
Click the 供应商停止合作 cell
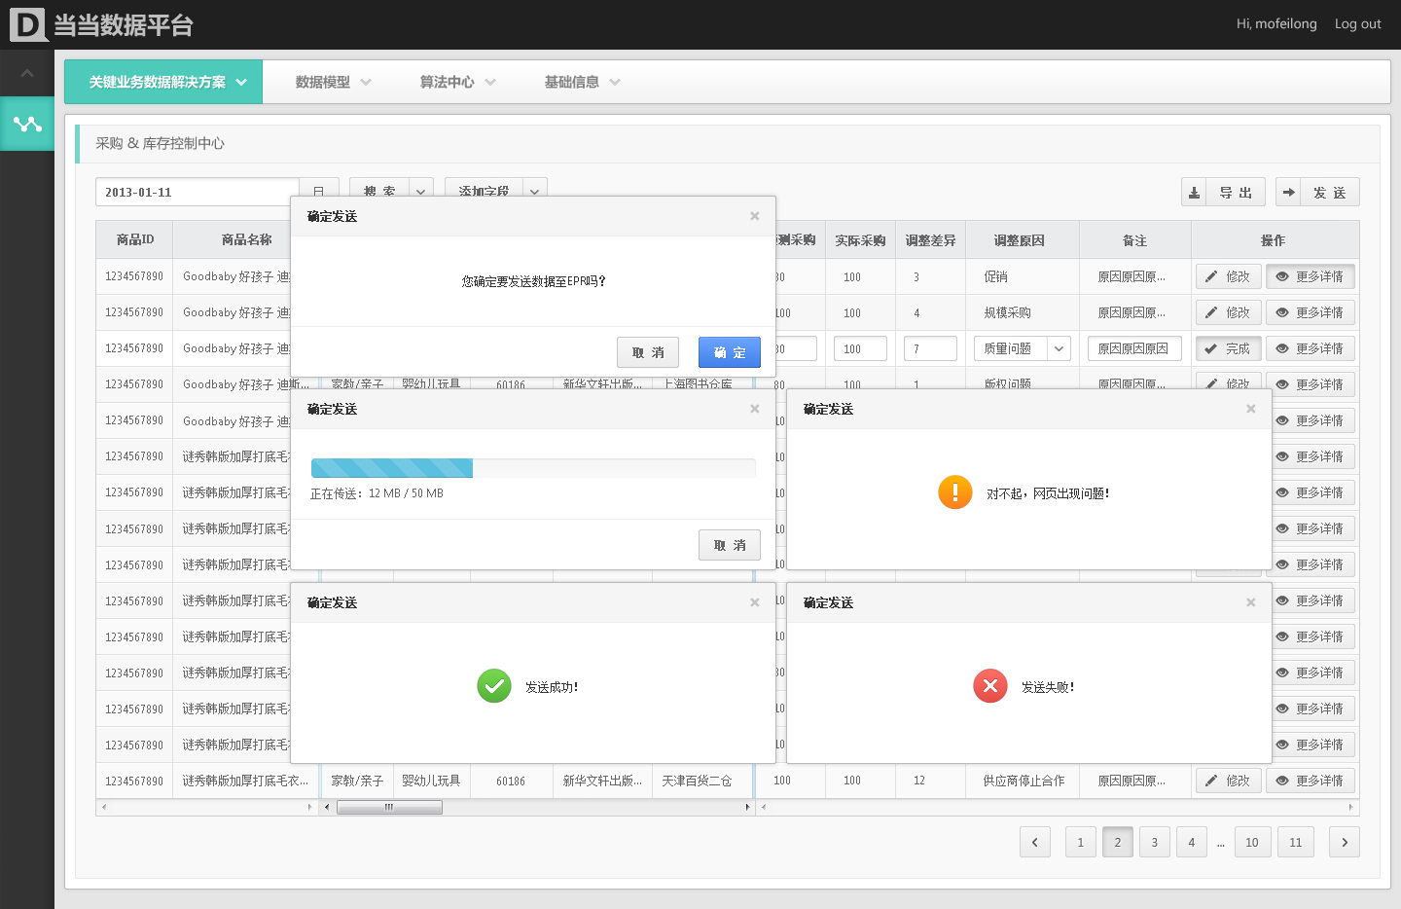(1024, 781)
